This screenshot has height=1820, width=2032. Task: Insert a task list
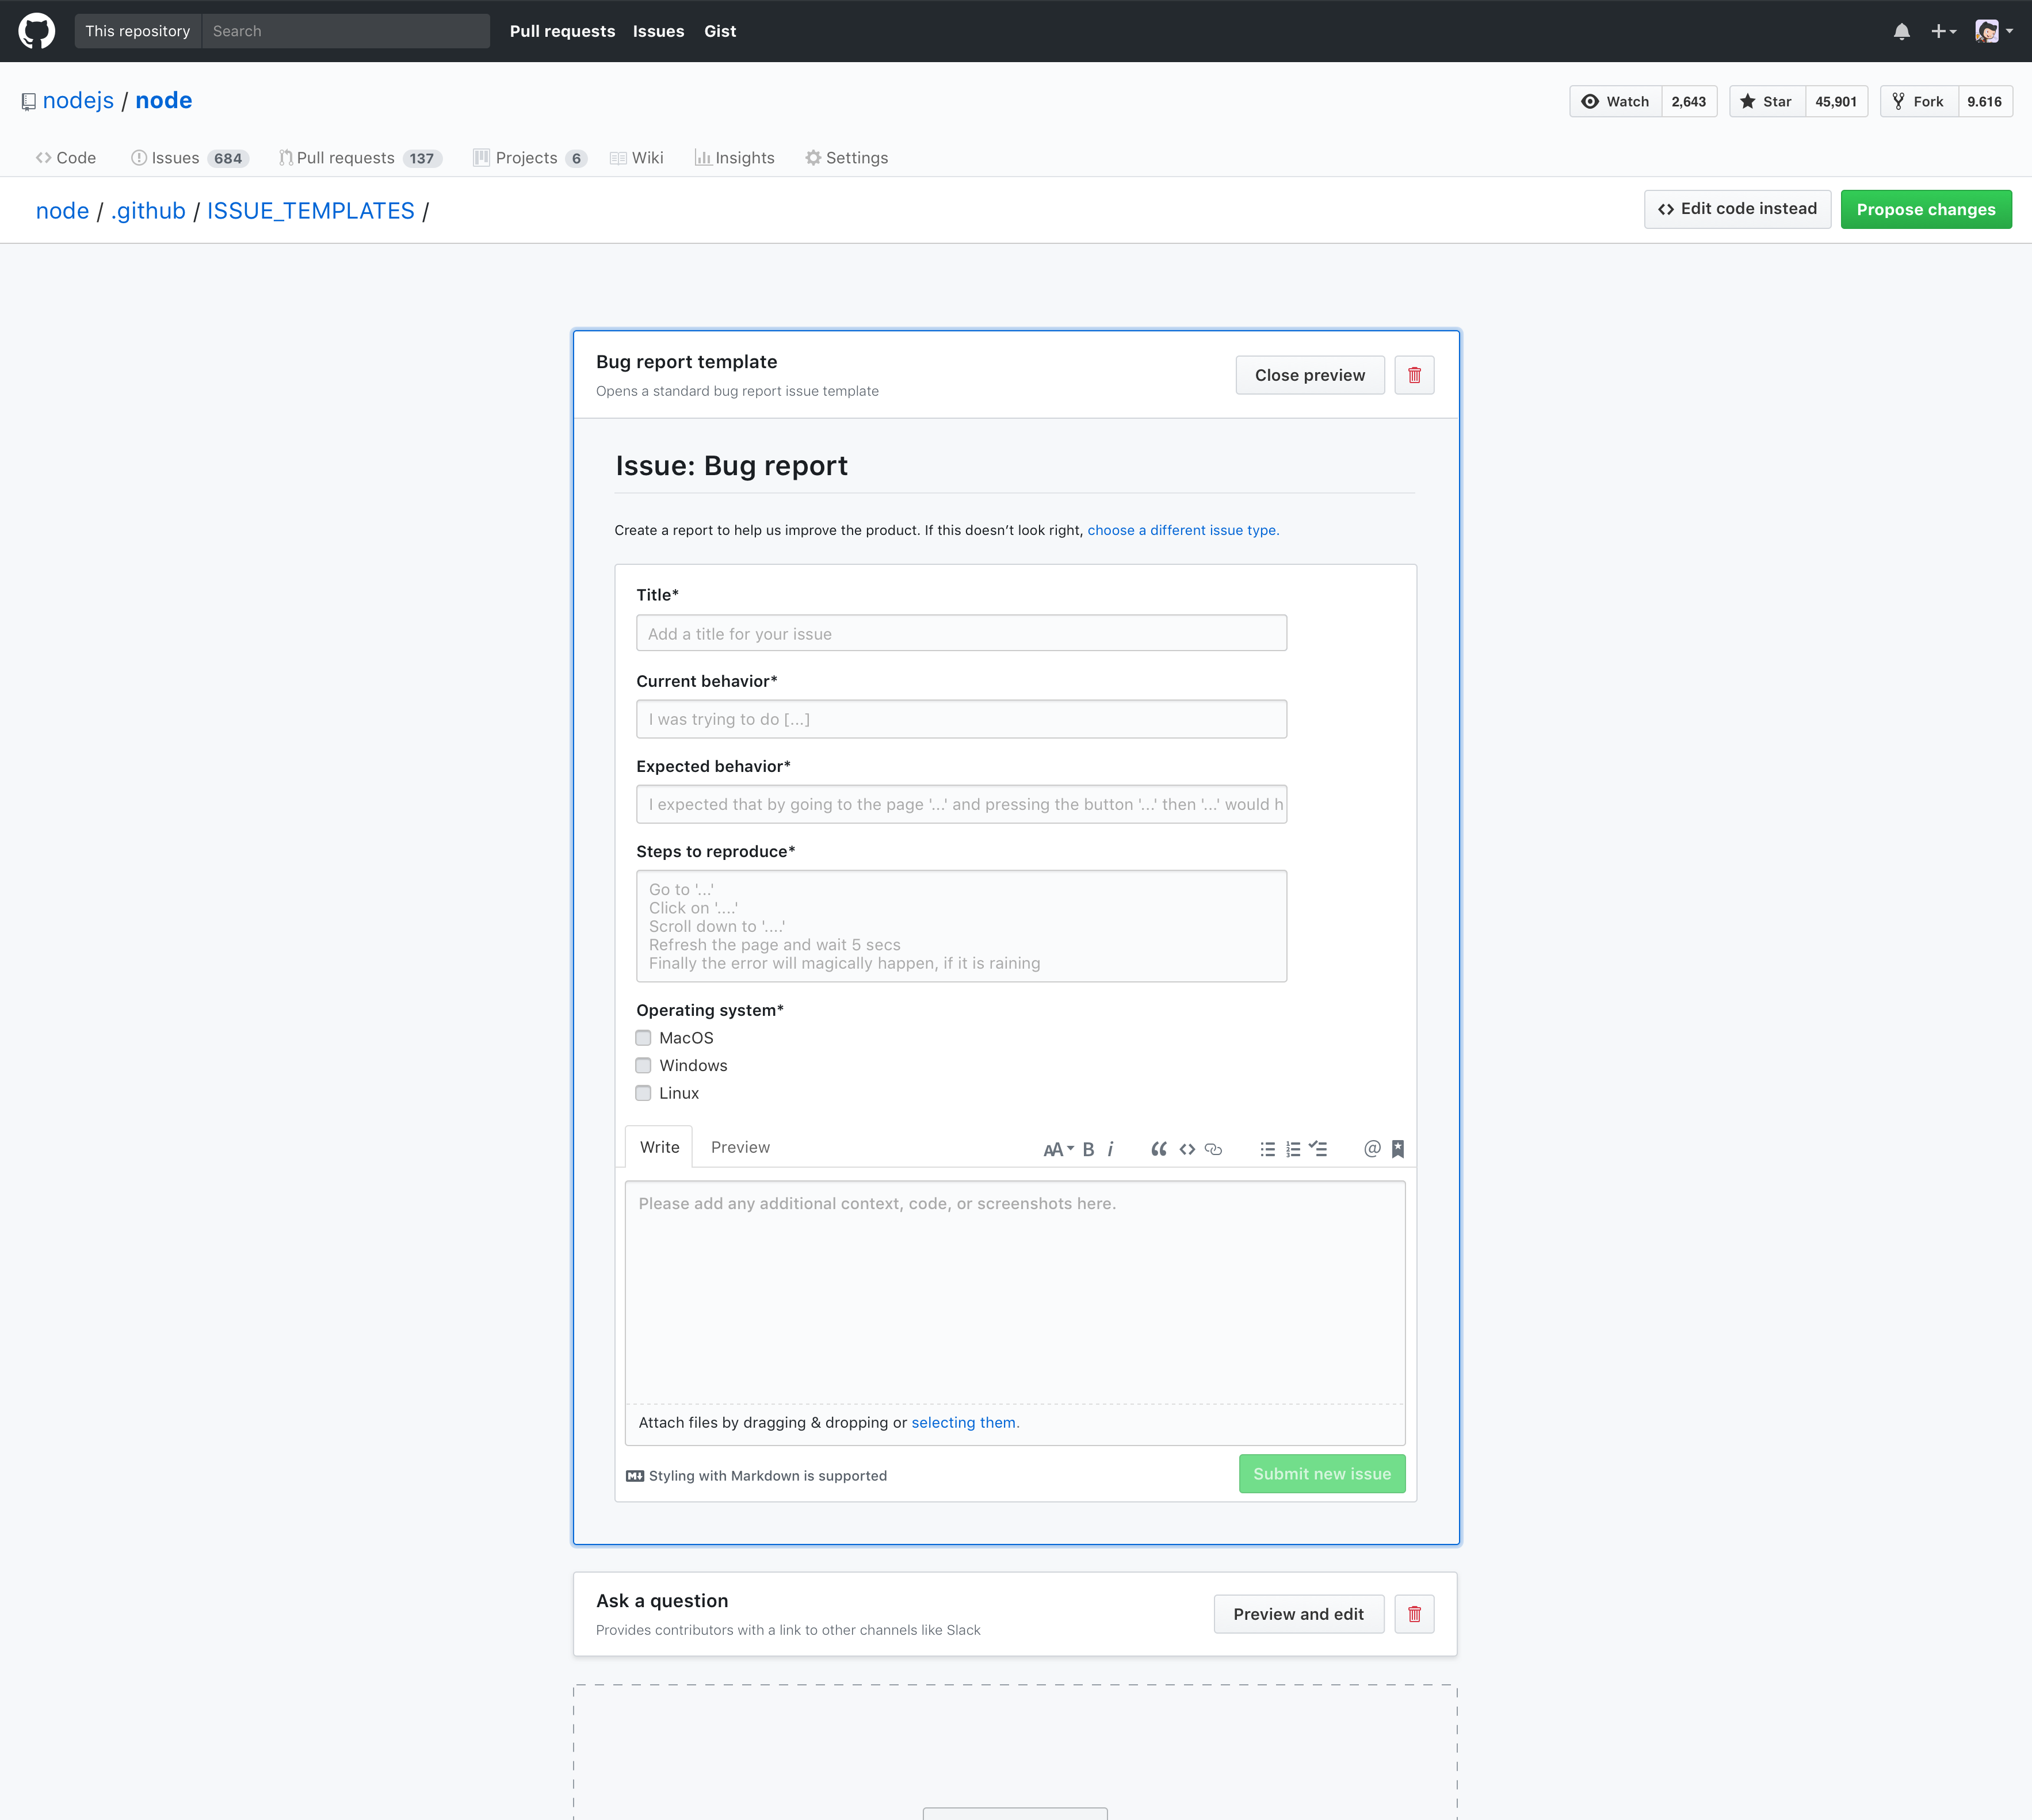pyautogui.click(x=1318, y=1149)
